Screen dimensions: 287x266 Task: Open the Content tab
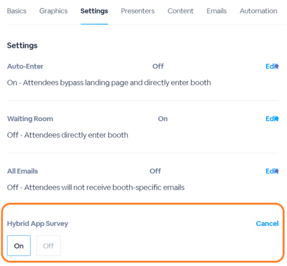point(180,11)
